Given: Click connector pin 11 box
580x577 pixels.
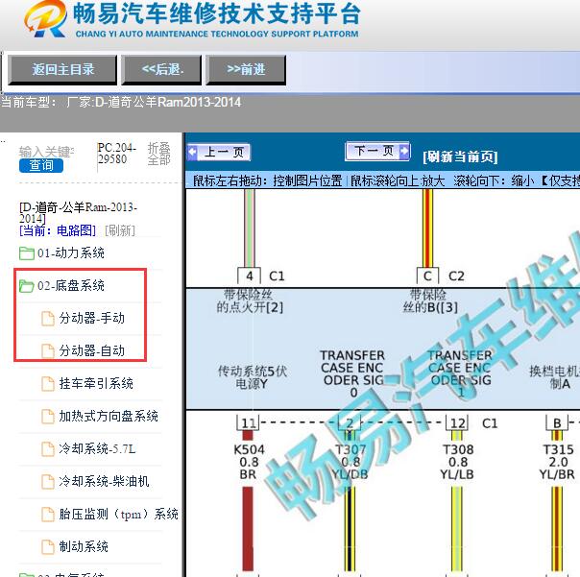Looking at the screenshot, I should (248, 423).
